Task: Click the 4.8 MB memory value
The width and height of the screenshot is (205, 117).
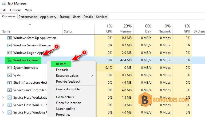Action: click(127, 90)
